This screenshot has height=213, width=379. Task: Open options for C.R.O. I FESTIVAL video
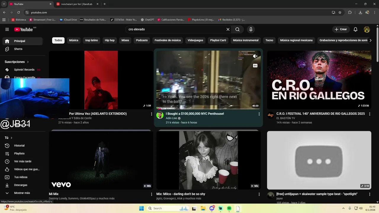pos(370,114)
